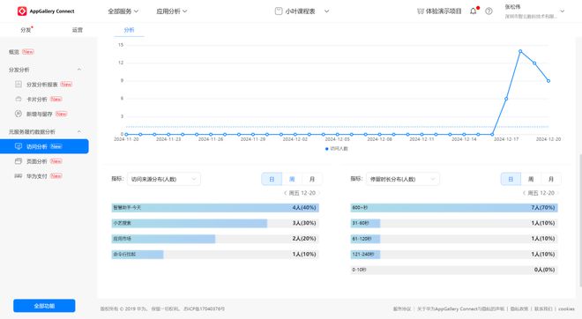
Task: Toggle the 访问人数 legend marker
Action: pos(327,149)
